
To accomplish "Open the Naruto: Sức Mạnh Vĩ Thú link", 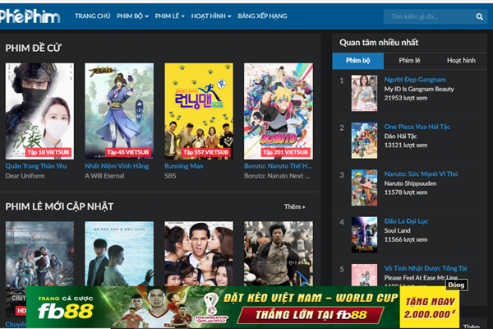I will pos(421,174).
